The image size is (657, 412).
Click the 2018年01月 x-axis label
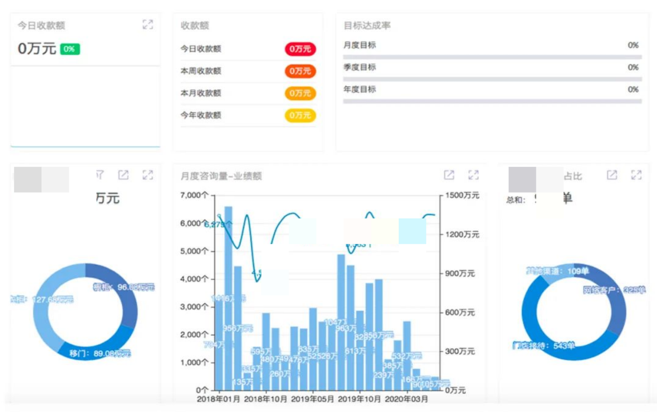coord(218,399)
